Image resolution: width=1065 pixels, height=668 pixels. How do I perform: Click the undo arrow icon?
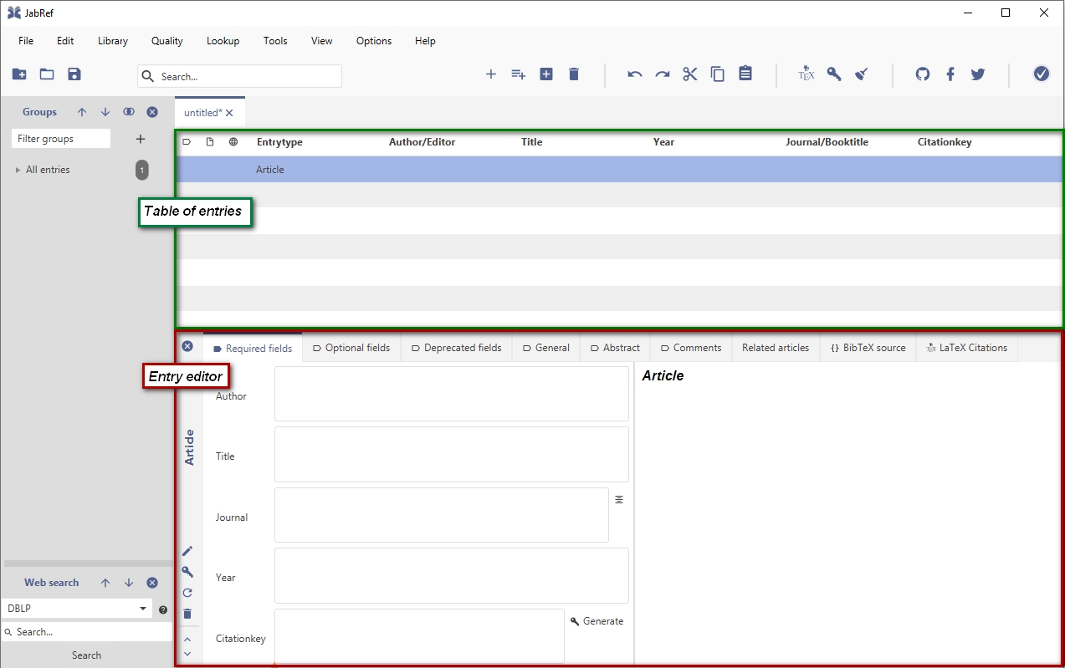pos(635,74)
